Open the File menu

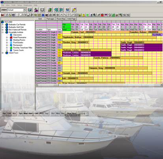(x=2, y=5)
